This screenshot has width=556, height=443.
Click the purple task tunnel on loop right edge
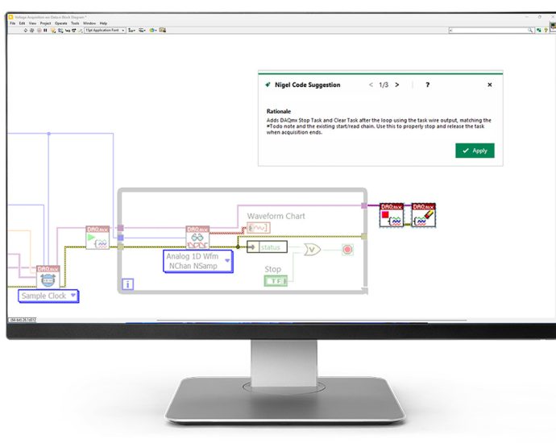point(364,205)
